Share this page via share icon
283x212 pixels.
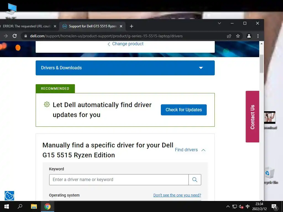pyautogui.click(x=229, y=36)
